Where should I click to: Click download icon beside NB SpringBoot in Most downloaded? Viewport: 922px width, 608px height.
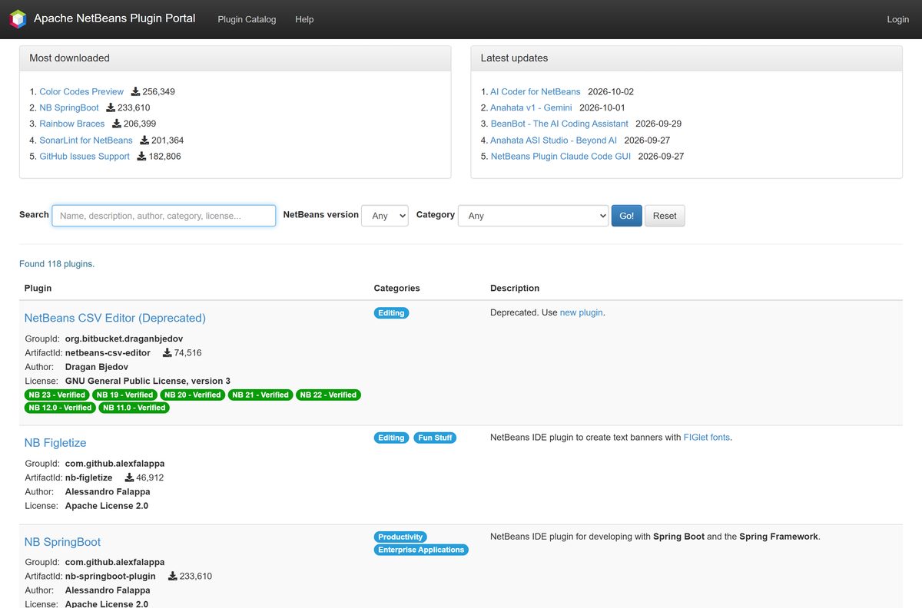pos(110,107)
